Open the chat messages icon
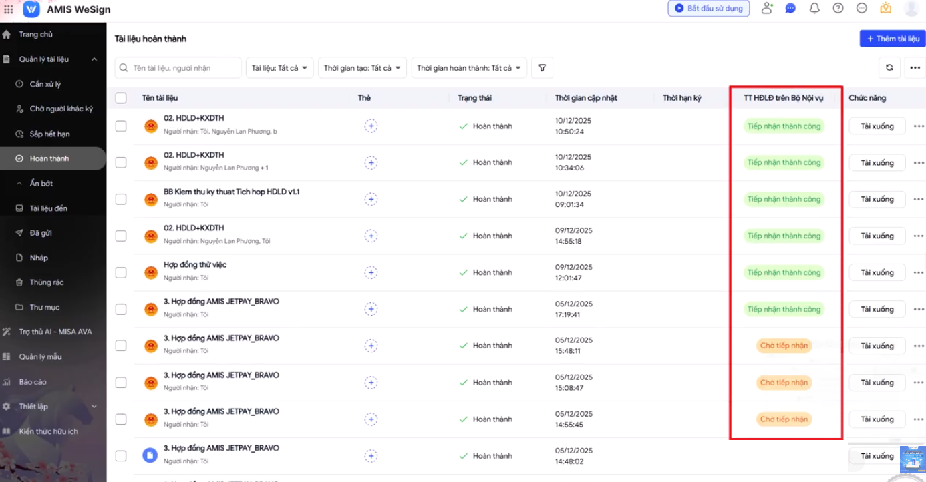 pyautogui.click(x=790, y=9)
